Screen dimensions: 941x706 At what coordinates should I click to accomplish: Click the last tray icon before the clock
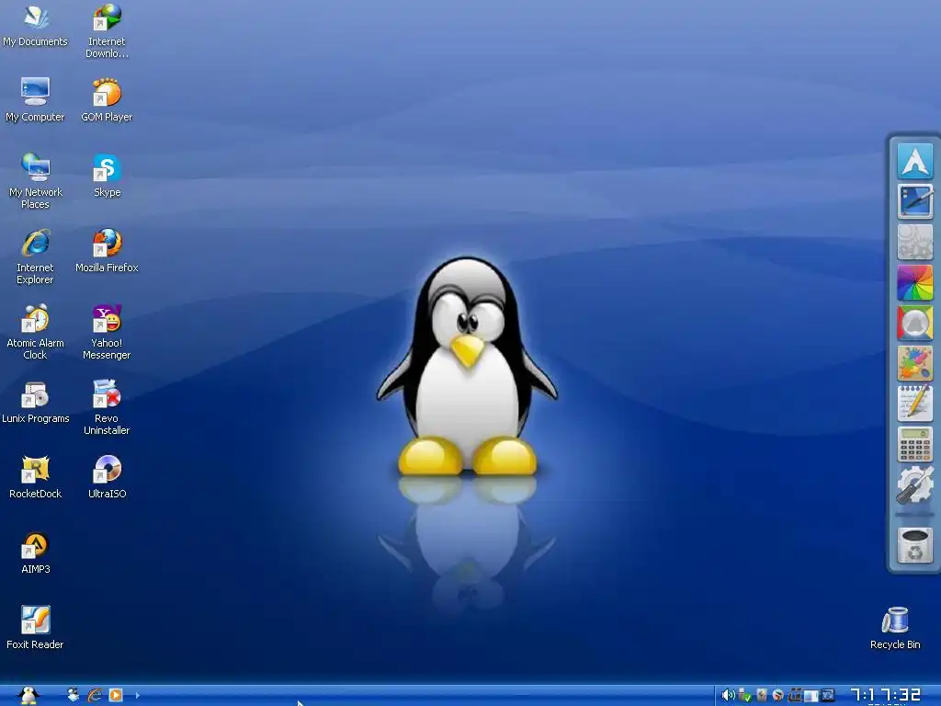point(828,695)
